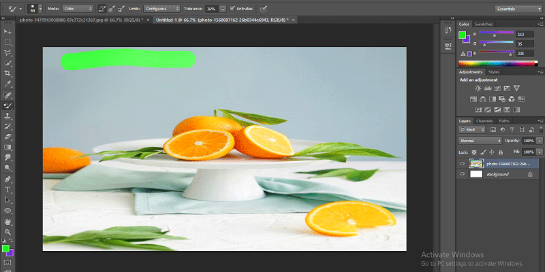The height and width of the screenshot is (272, 545).
Task: Click the green foreground color swatch in toolbar
Action: [x=5, y=249]
